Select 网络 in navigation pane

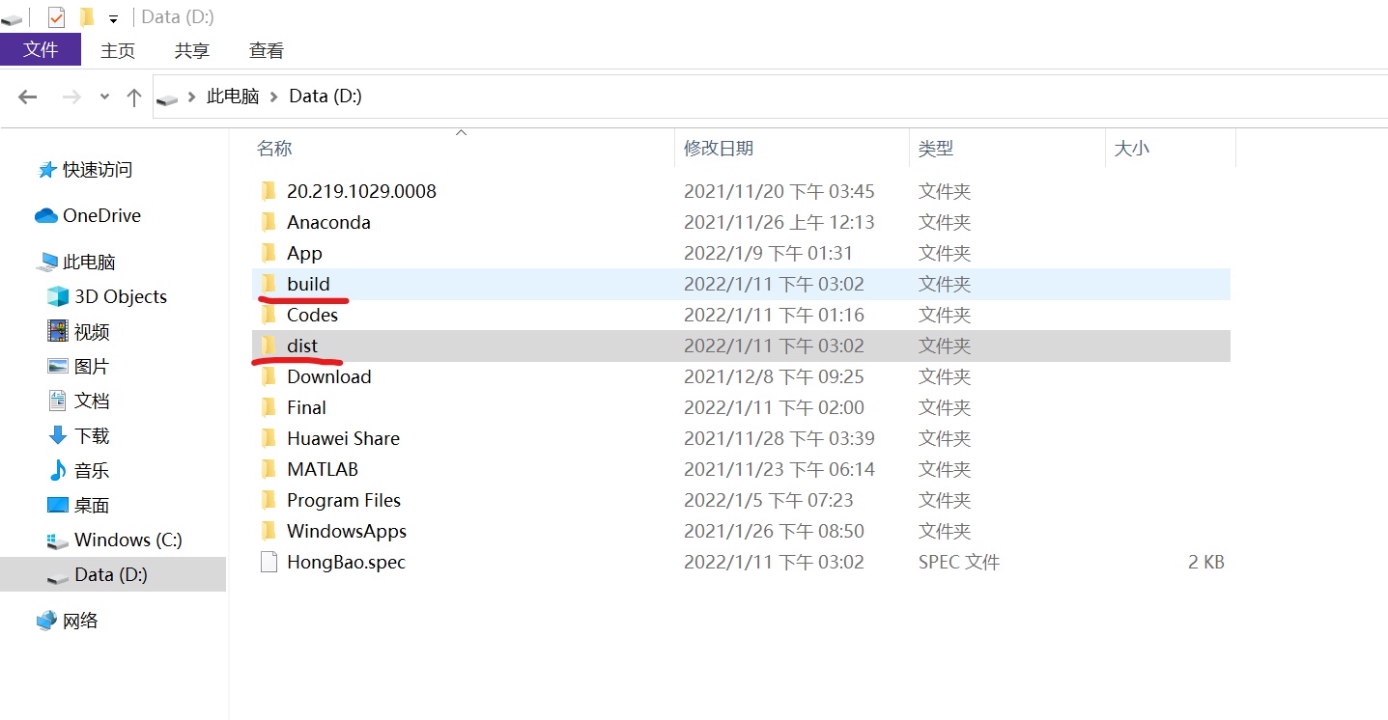coord(80,622)
